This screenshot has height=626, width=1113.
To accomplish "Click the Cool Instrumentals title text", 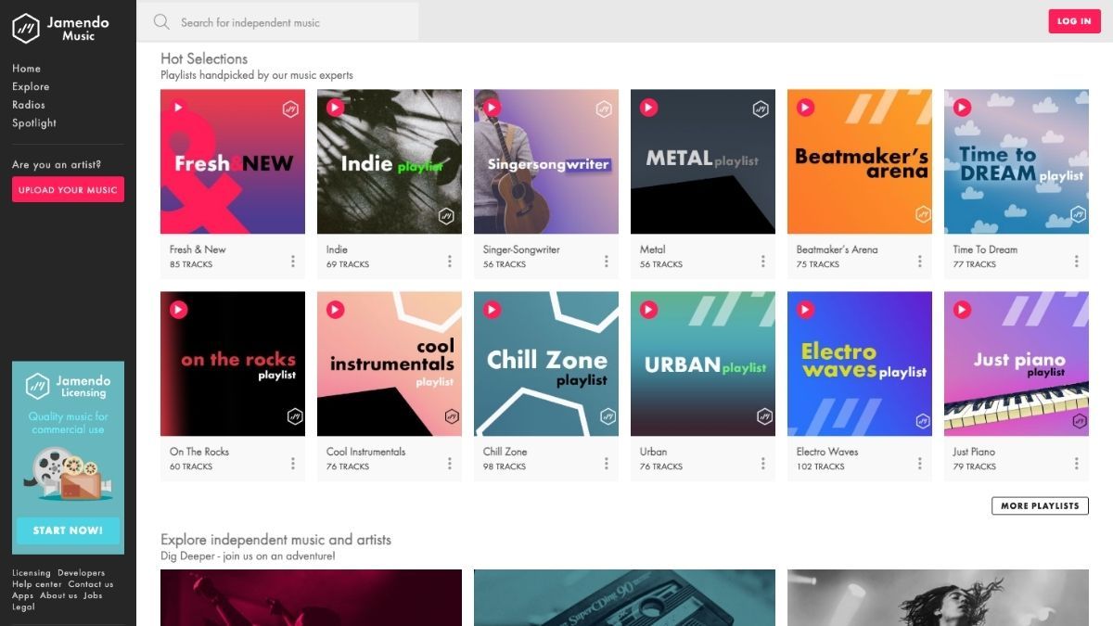I will coord(366,452).
